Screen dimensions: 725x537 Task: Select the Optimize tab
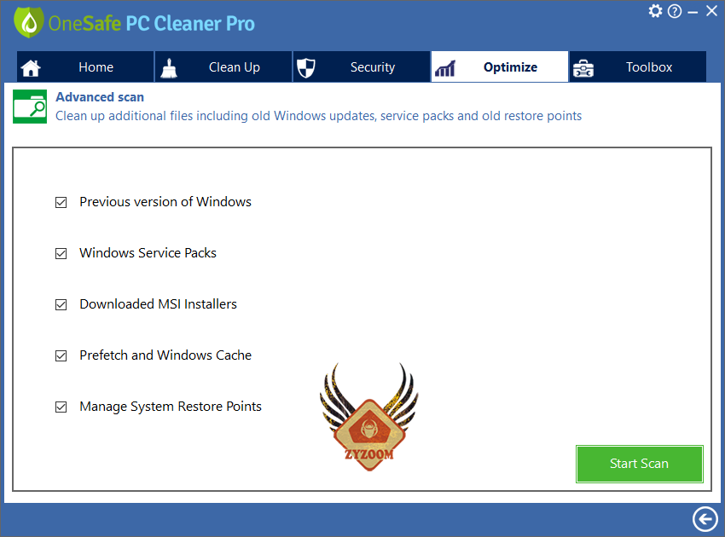[x=500, y=67]
